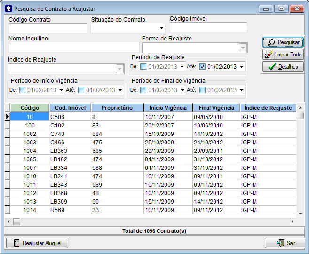Click the Início Vigência column header
This screenshot has width=309, height=254.
(x=168, y=108)
